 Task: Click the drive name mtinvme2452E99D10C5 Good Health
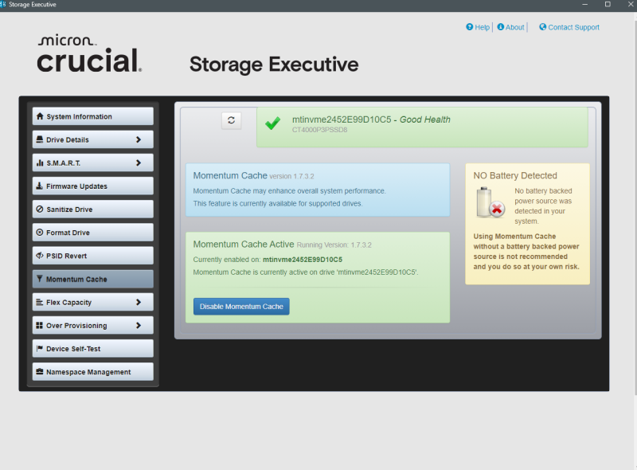371,119
